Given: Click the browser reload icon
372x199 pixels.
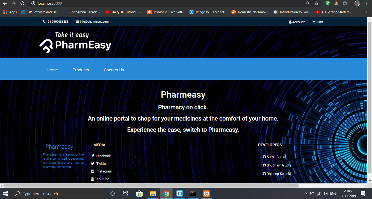Looking at the screenshot, I should [22, 3].
